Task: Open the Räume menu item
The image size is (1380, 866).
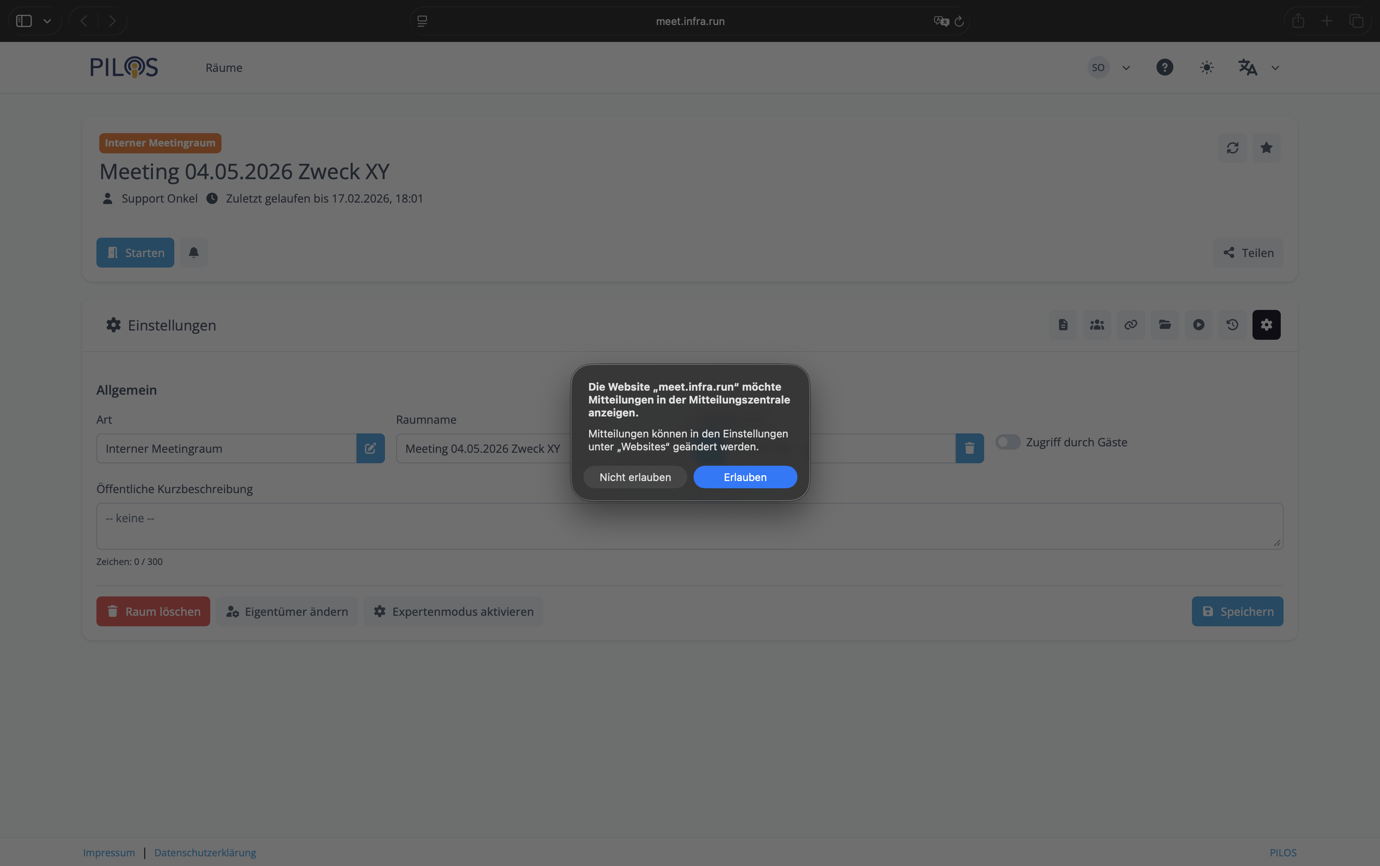Action: click(224, 67)
